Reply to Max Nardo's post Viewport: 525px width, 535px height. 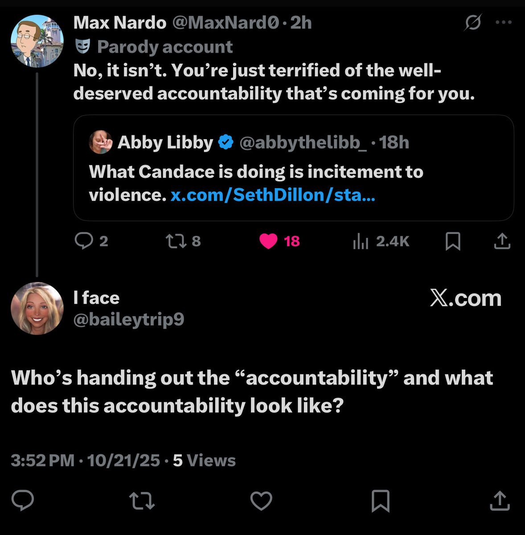[x=83, y=241]
